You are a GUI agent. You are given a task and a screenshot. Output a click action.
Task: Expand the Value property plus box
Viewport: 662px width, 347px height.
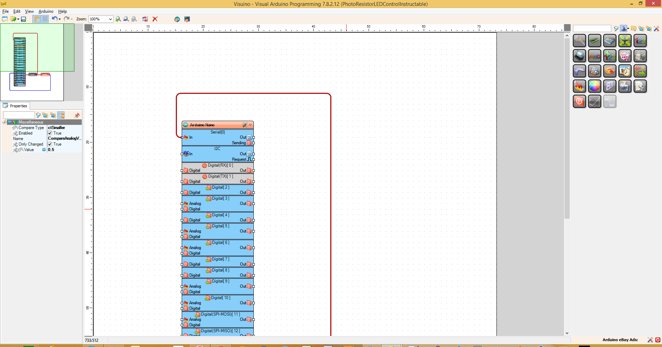[44, 150]
